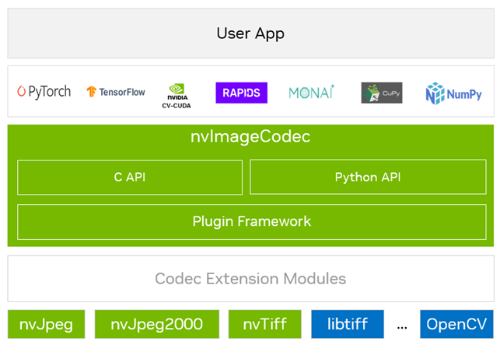The image size is (500, 345).
Task: Click the TensorFlow logo
Action: (x=116, y=92)
